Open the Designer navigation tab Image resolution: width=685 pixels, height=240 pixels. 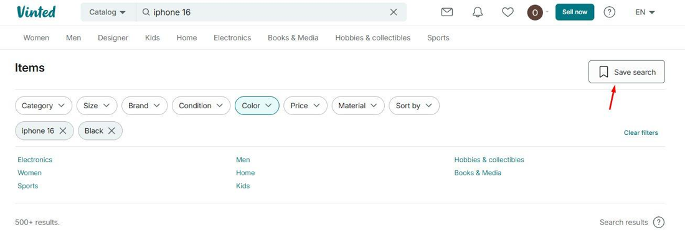click(x=113, y=38)
